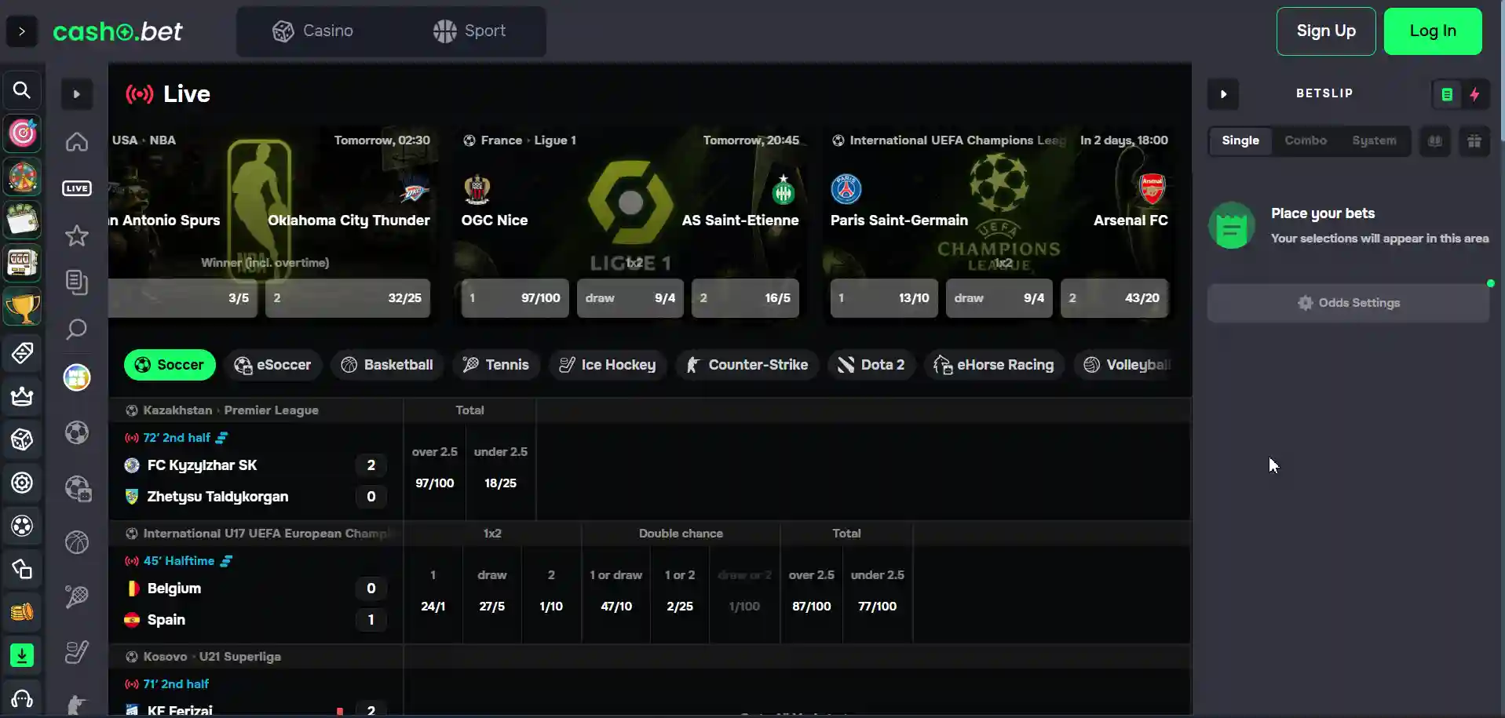The height and width of the screenshot is (718, 1505).
Task: Select the eSoccer sport filter
Action: coord(272,365)
